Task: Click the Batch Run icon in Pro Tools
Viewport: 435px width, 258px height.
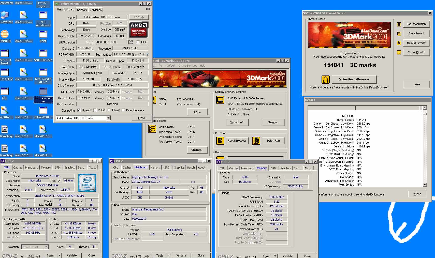Action: [256, 141]
